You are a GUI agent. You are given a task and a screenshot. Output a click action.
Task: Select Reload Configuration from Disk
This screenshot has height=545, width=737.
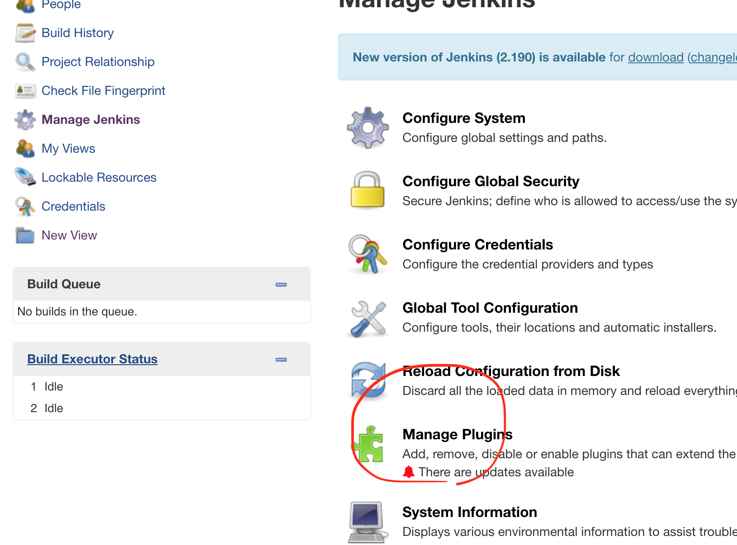click(x=511, y=371)
